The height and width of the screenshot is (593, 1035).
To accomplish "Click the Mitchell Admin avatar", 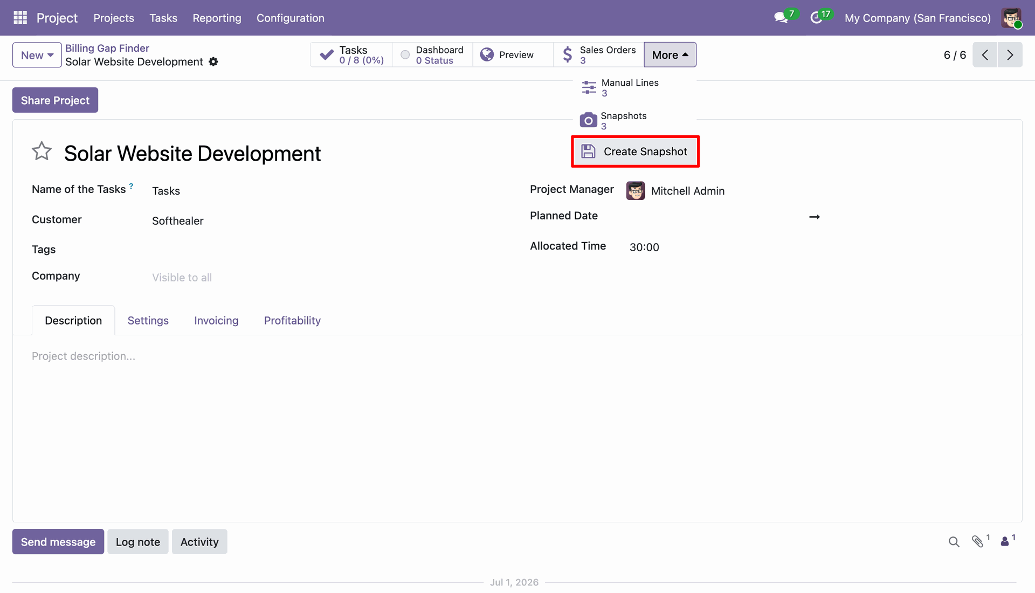I will [x=636, y=191].
